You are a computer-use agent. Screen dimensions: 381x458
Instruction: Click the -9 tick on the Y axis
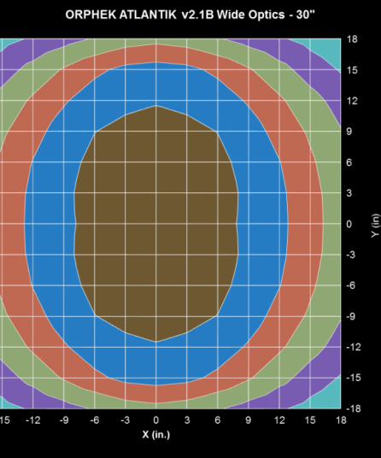point(350,316)
